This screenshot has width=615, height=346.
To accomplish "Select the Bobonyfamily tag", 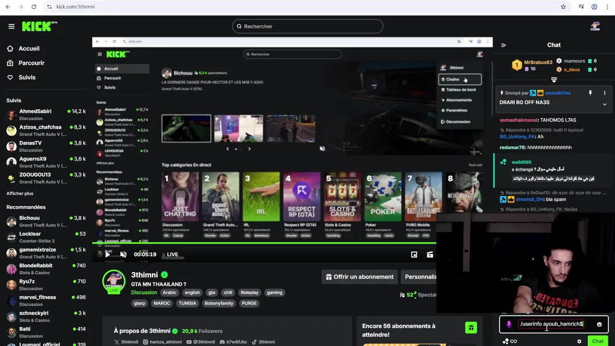I will 219,303.
